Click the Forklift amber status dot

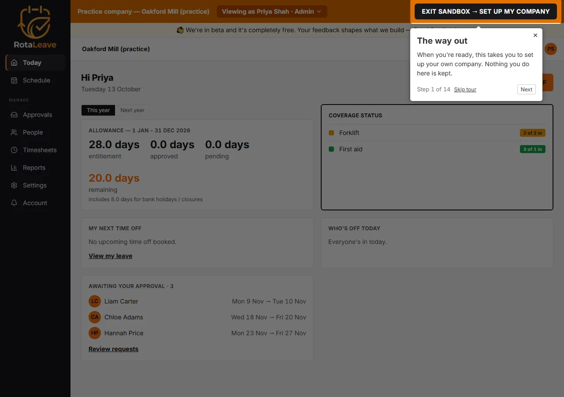point(331,133)
